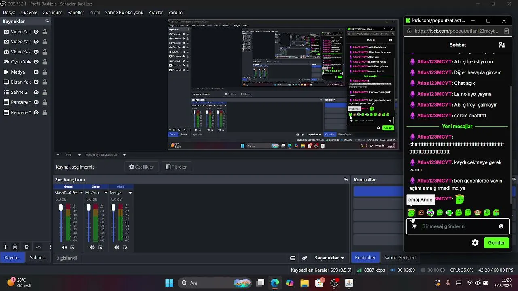Open the Paneller menu
This screenshot has width=518, height=291.
pos(76,13)
